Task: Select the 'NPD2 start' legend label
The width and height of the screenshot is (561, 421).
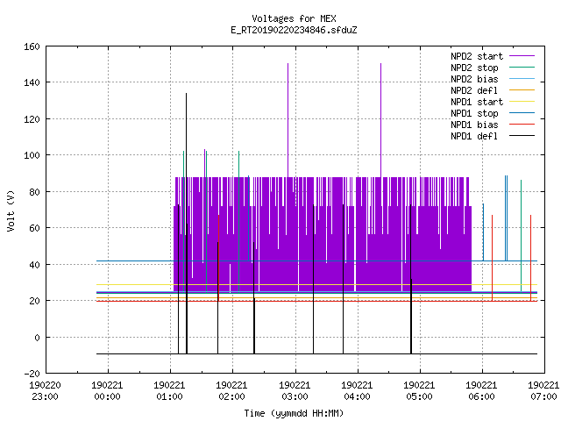Action: [x=477, y=56]
